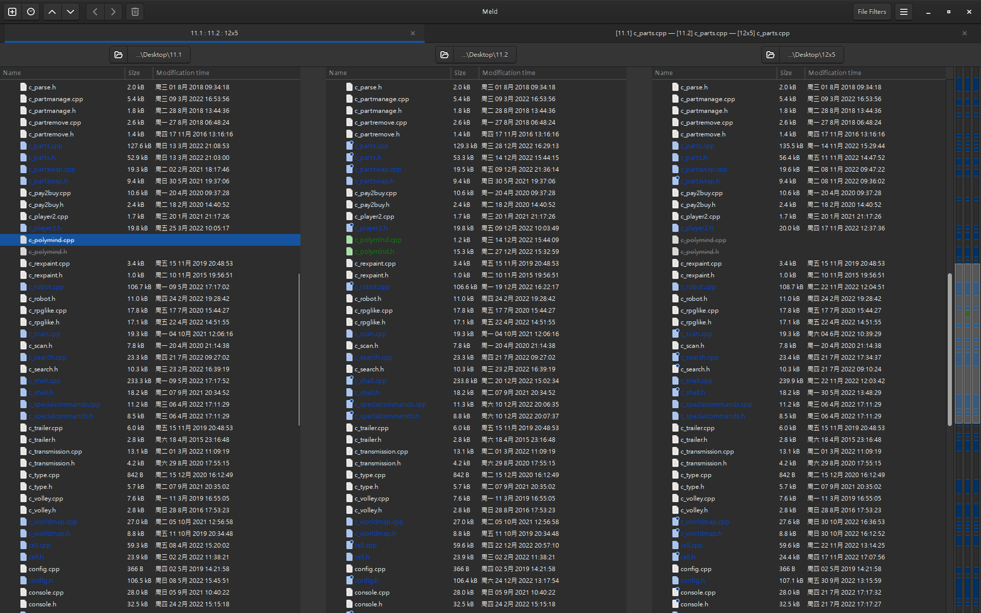Select deleted c_polymind.h in right pane
The height and width of the screenshot is (613, 981).
click(x=799, y=252)
